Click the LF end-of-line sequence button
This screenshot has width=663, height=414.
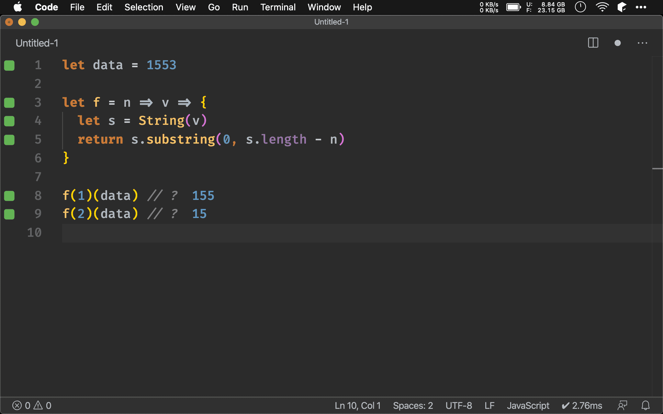(489, 405)
